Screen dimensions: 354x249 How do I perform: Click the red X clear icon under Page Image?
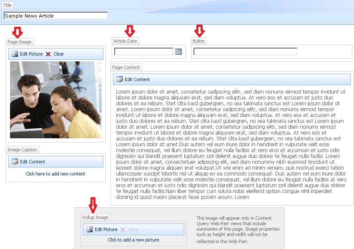[48, 54]
